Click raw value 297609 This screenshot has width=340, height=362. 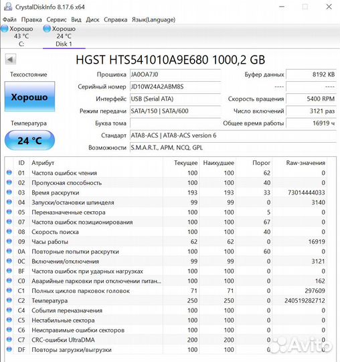pyautogui.click(x=315, y=291)
